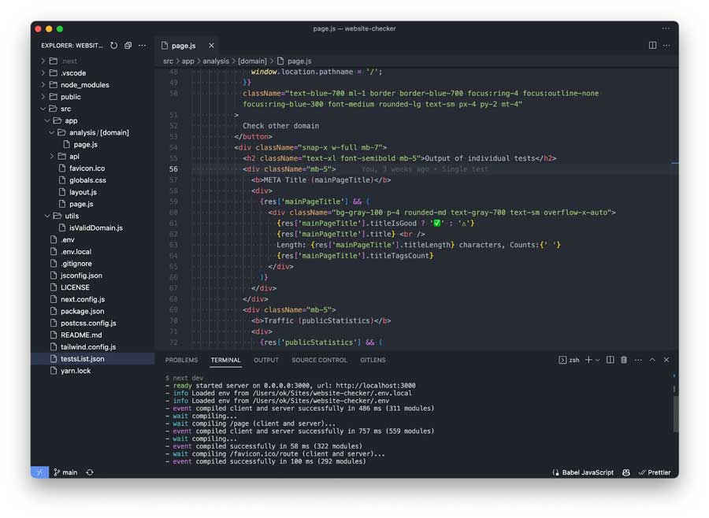Open remote window from status bar corner
709x518 pixels.
pos(39,472)
